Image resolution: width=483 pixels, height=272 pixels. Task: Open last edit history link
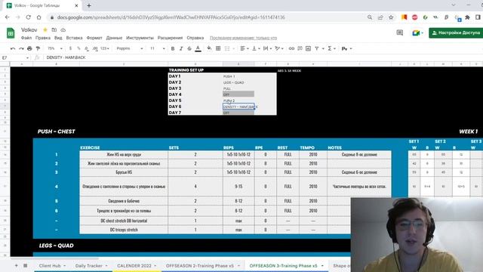243,38
